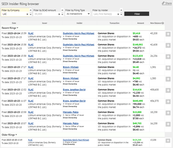Expand plus icon for $49,703 Mercado filing
Viewport: 173px width, 148px height.
168,124
